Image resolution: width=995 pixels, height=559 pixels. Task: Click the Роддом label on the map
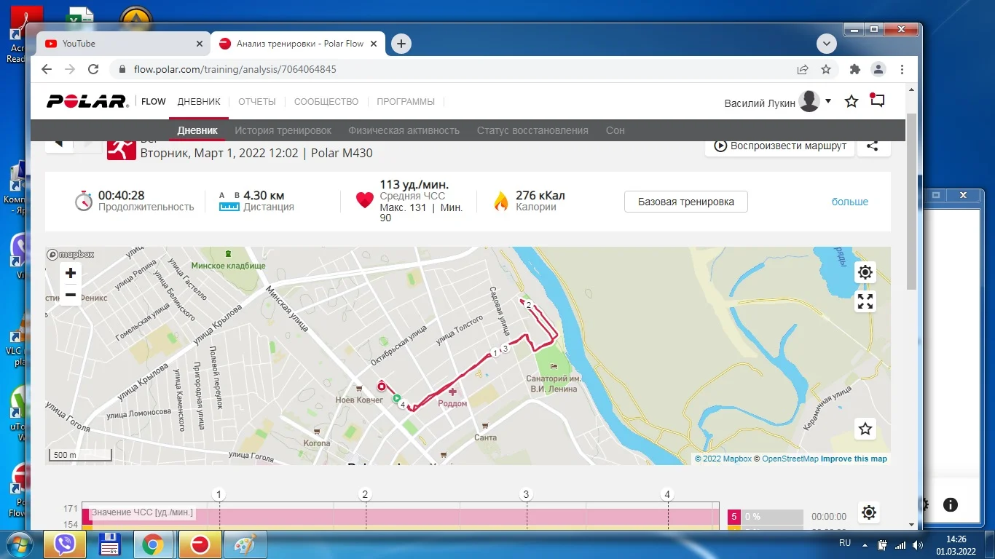(452, 403)
